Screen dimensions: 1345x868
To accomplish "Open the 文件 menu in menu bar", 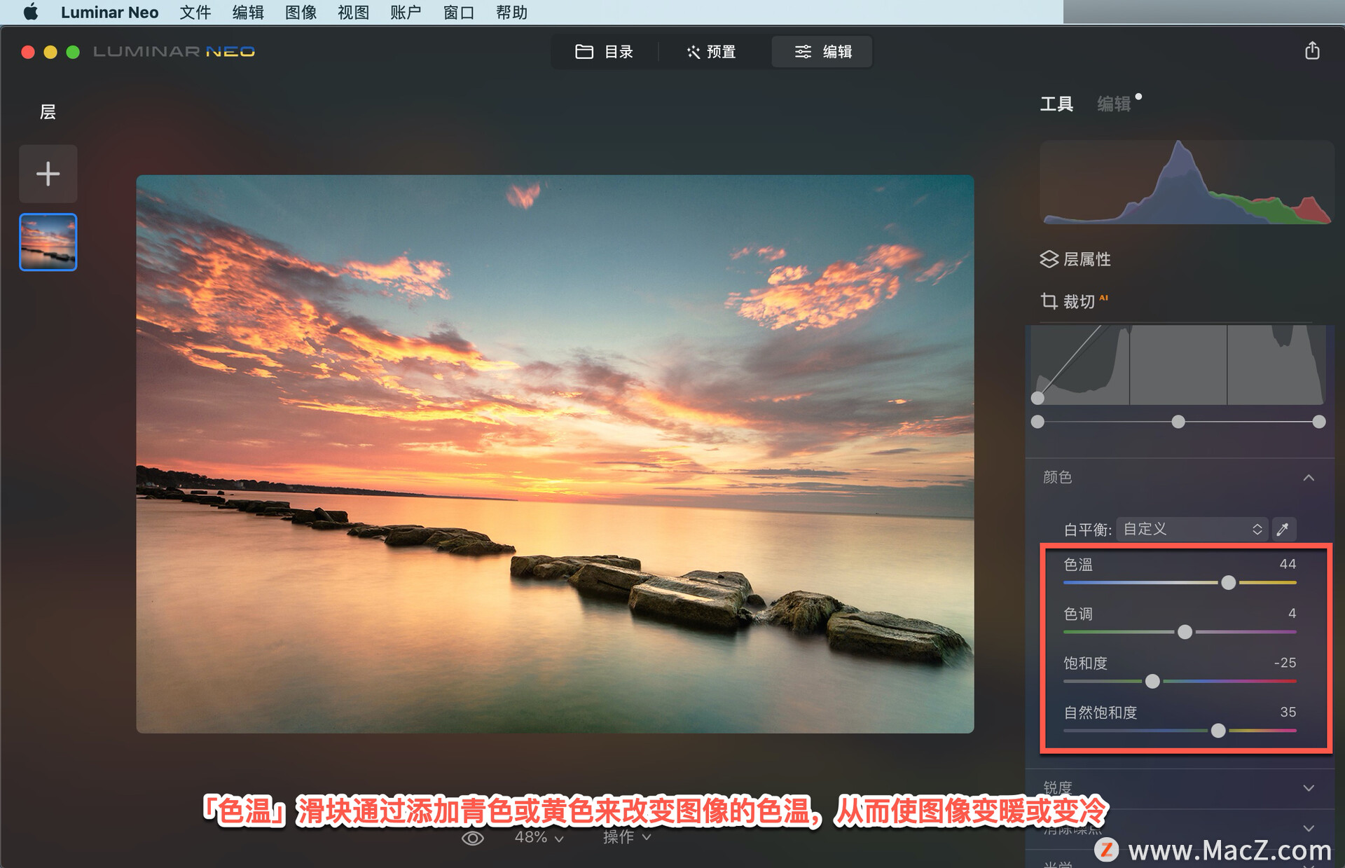I will [195, 12].
